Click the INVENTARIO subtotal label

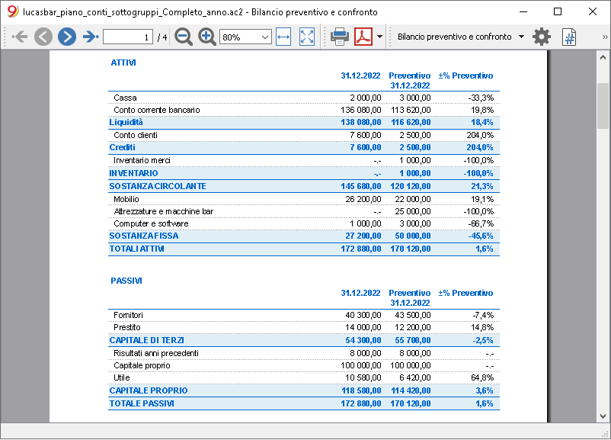click(133, 173)
